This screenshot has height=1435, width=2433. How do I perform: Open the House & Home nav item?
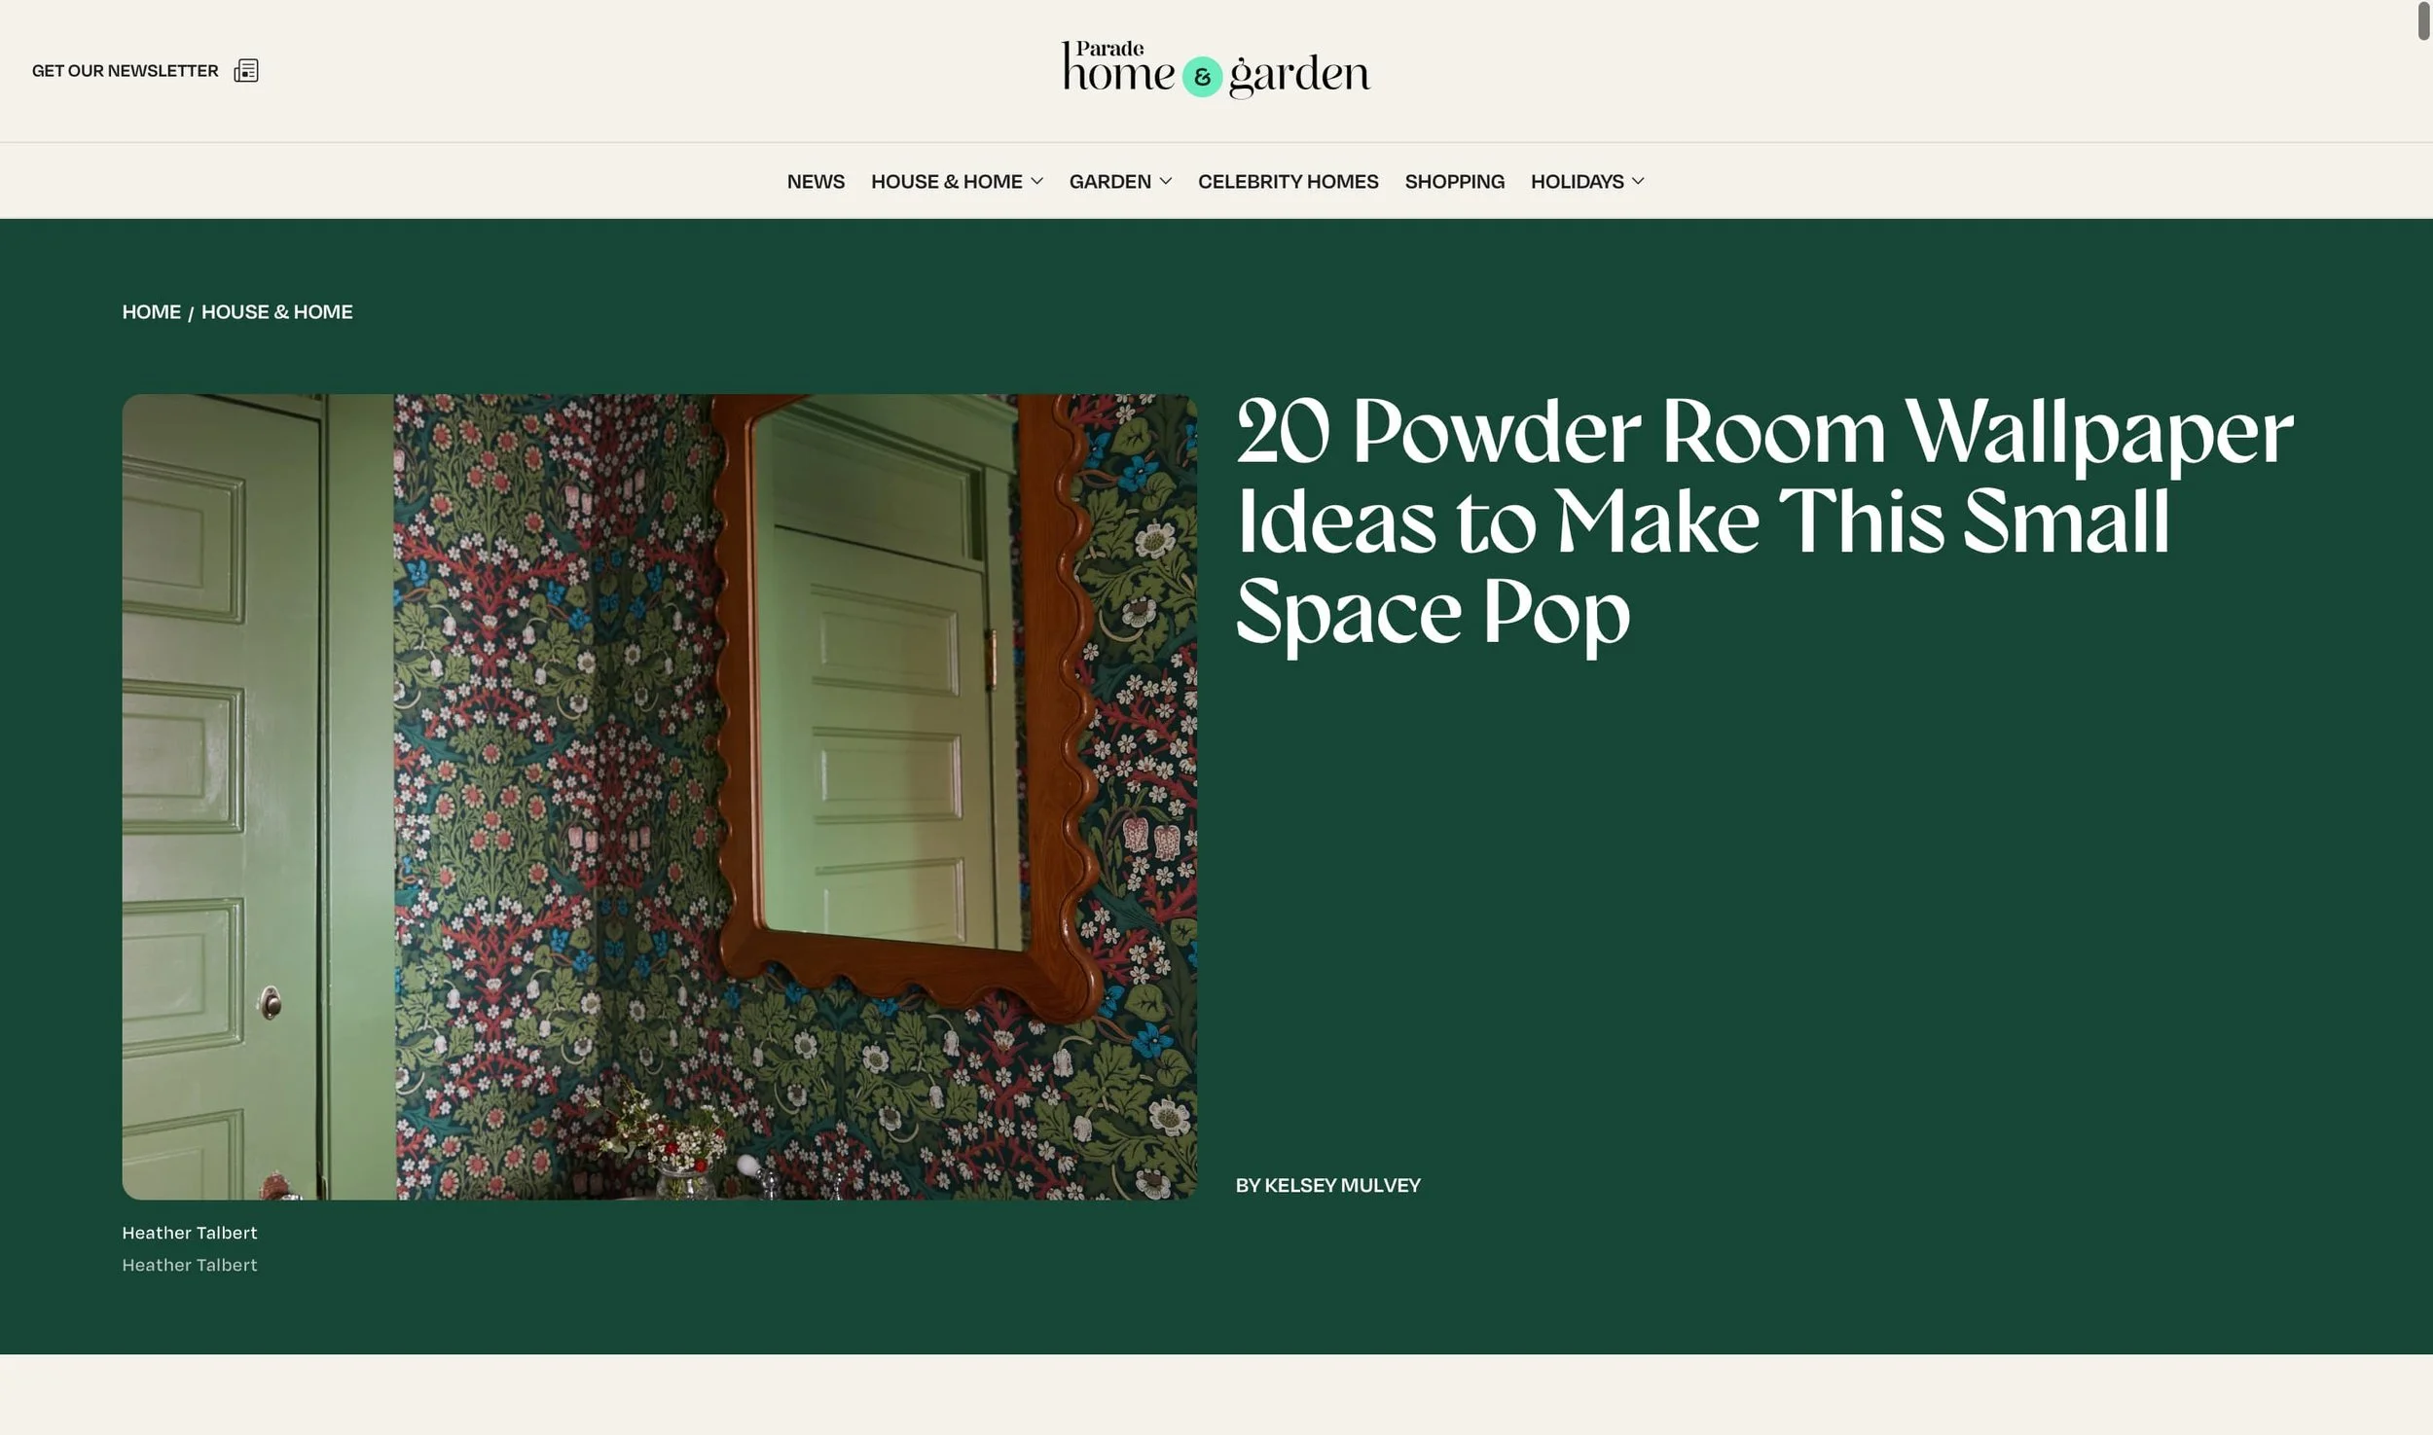(946, 182)
